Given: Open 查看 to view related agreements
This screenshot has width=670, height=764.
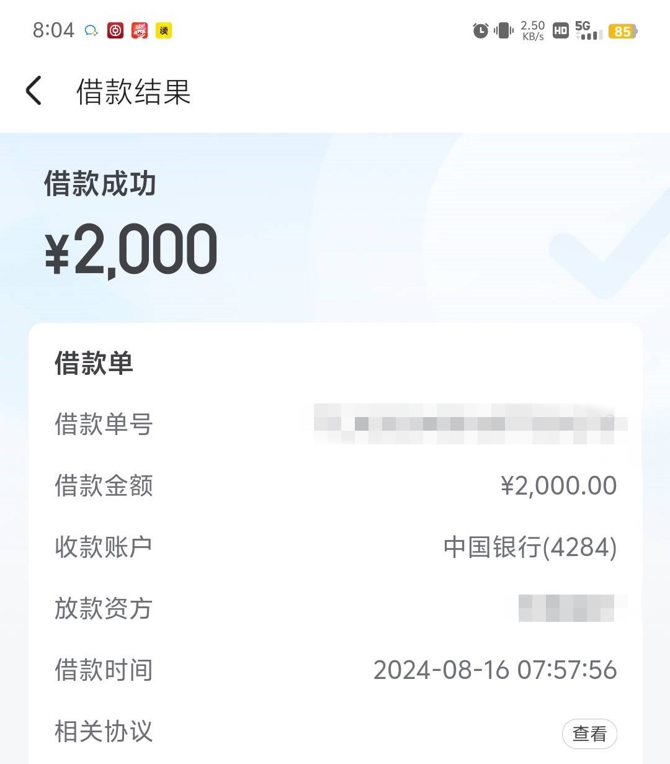Looking at the screenshot, I should tap(589, 734).
